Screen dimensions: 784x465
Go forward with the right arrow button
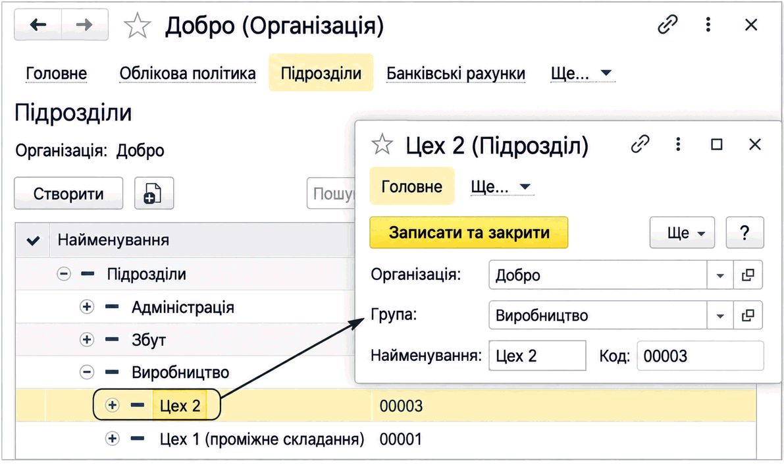pos(84,24)
